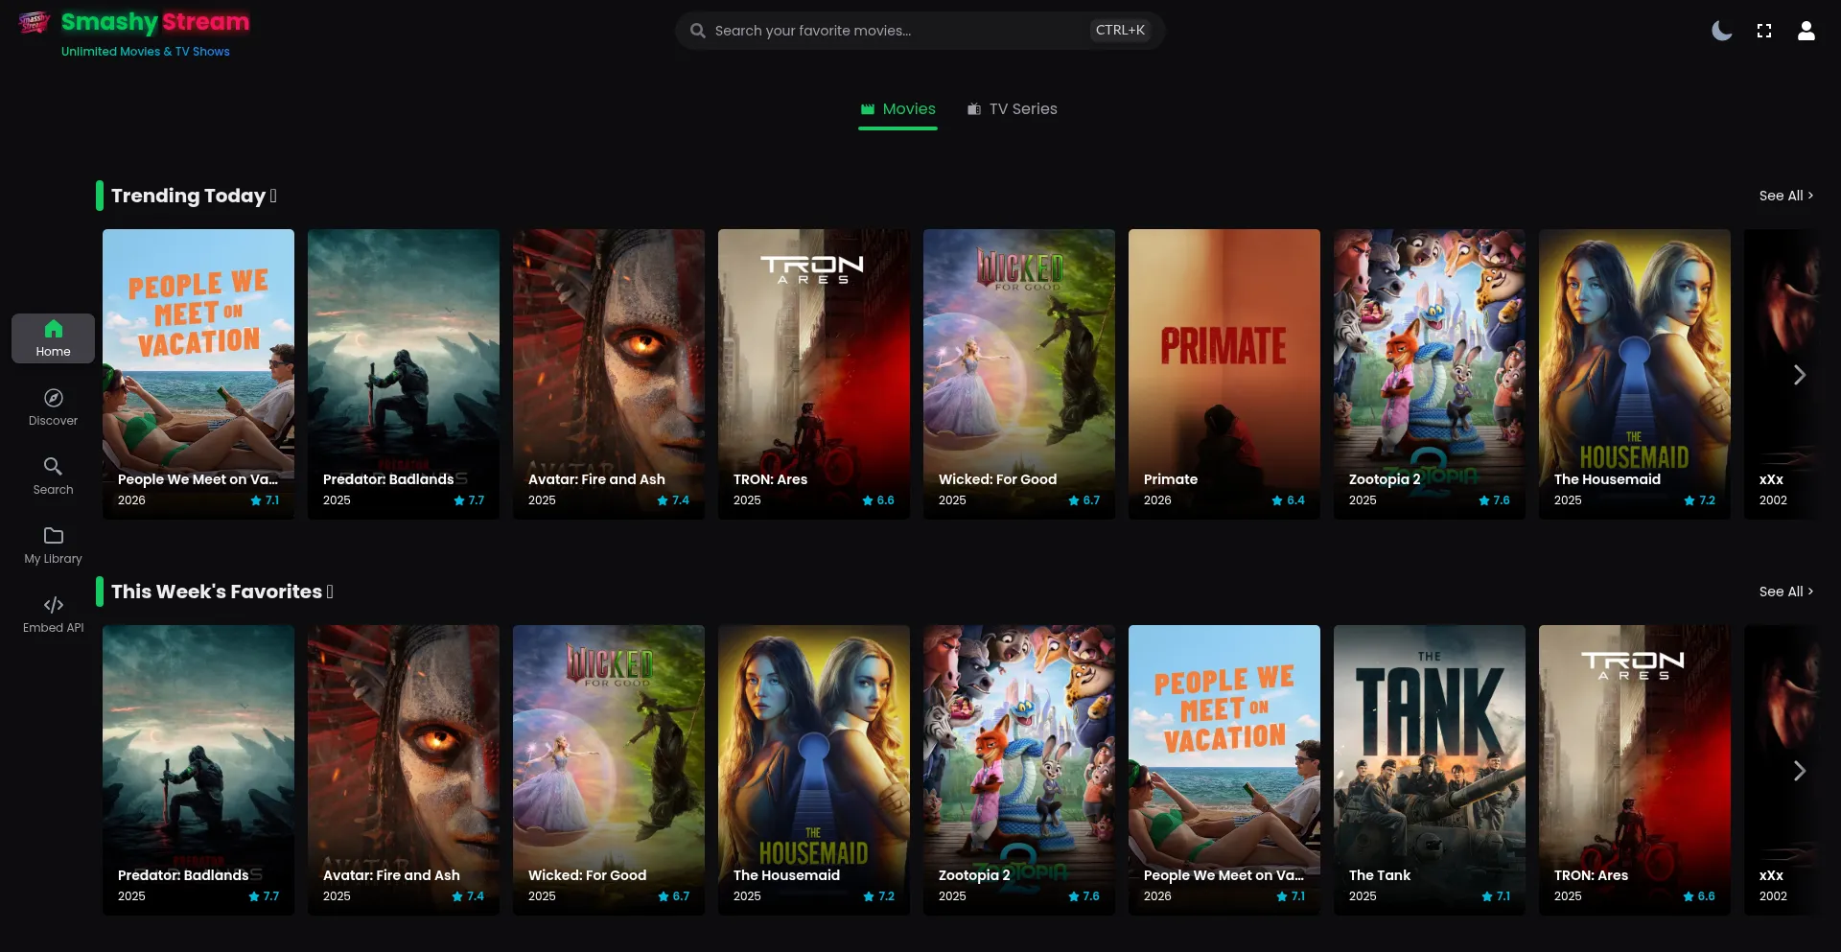Viewport: 1841px width, 952px height.
Task: Click The Tank 7.1 star rating
Action: [x=1496, y=896]
